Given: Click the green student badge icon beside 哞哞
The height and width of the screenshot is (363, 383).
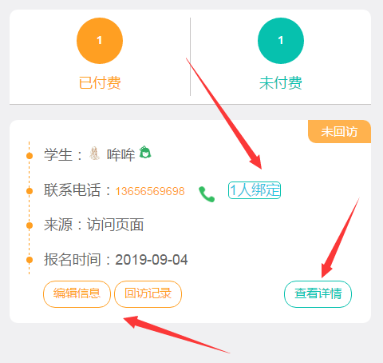Looking at the screenshot, I should [145, 152].
